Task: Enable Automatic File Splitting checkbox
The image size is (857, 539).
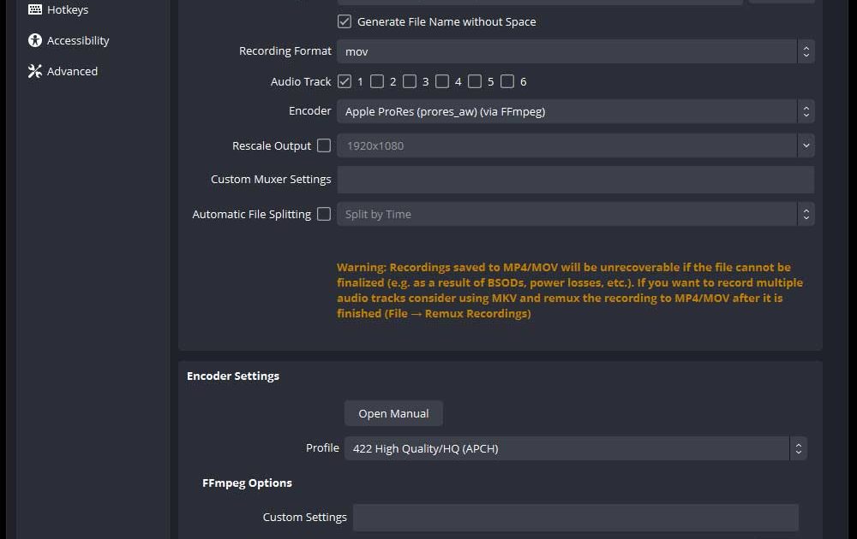Action: (x=324, y=214)
